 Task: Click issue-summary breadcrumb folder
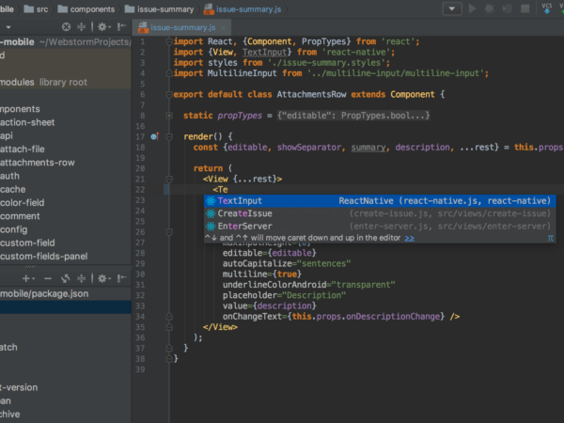[x=160, y=9]
